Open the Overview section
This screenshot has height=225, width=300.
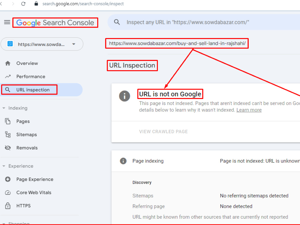point(27,63)
